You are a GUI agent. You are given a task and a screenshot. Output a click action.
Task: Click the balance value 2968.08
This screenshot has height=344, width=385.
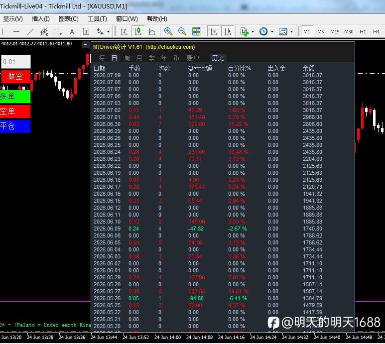pyautogui.click(x=312, y=117)
